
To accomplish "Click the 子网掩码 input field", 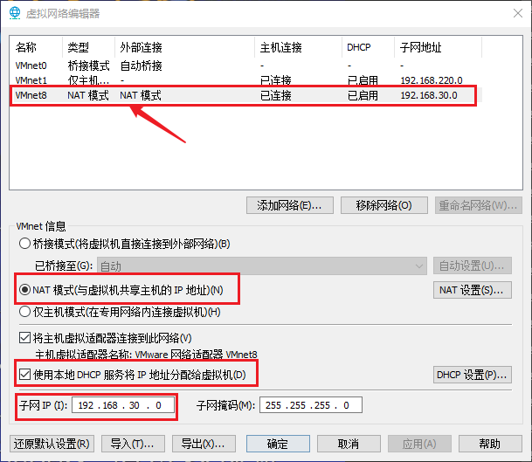I will coord(309,405).
